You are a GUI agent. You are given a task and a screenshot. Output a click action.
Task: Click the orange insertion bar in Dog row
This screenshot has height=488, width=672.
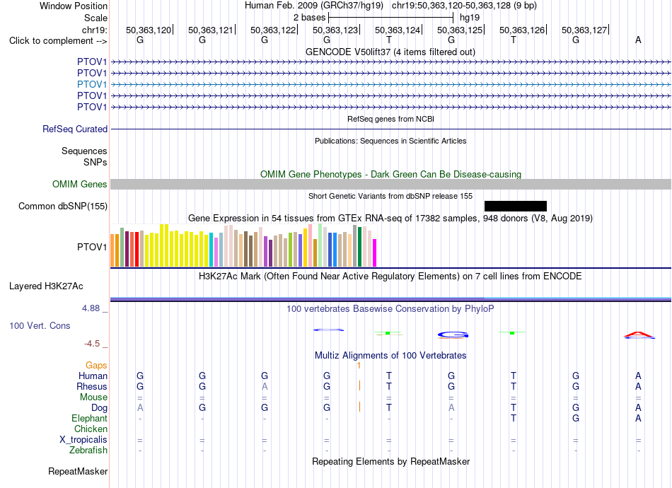359,407
